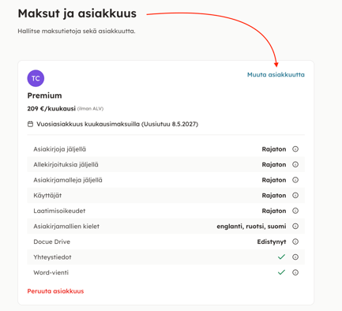
Task: Open Muuta asiakkuutta link
Action: tap(276, 75)
